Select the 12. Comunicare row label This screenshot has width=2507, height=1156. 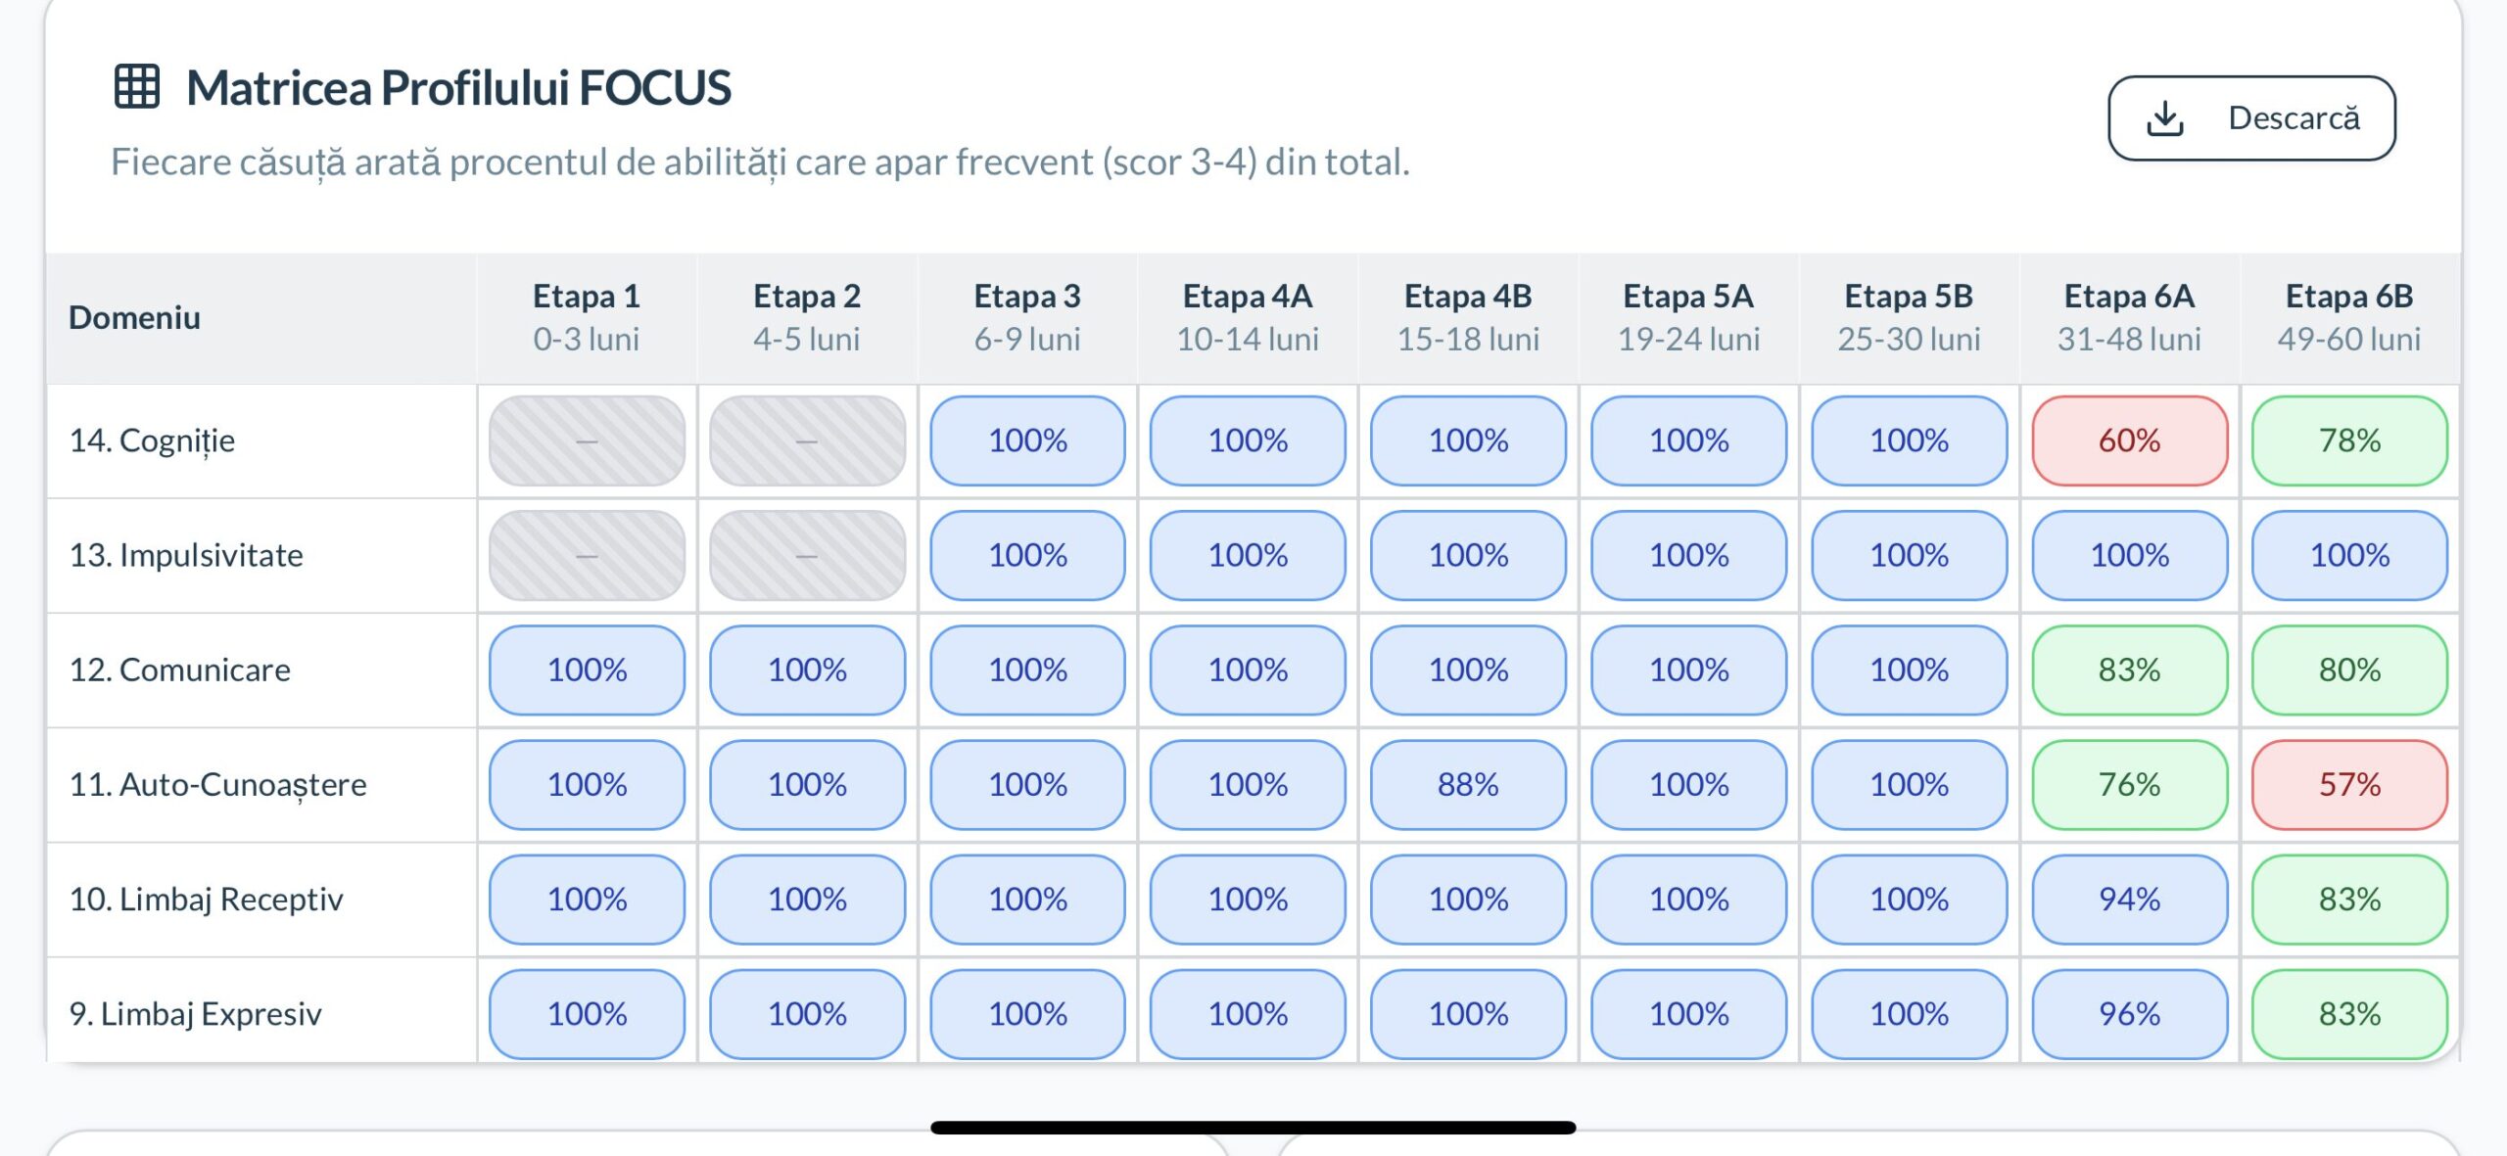click(180, 670)
